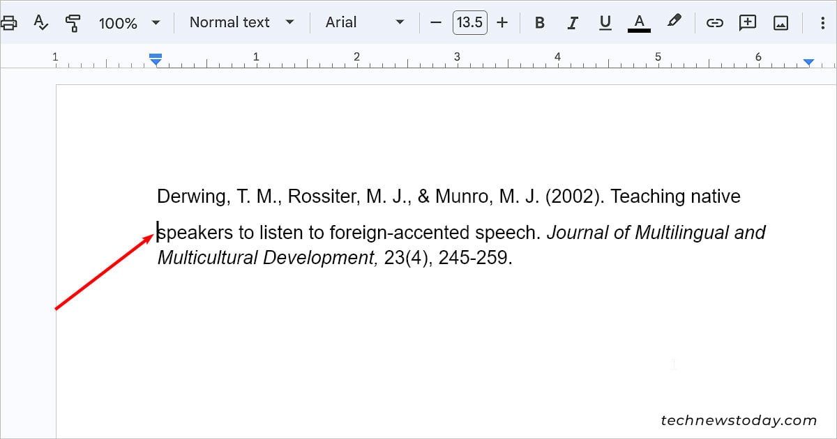The width and height of the screenshot is (837, 439).
Task: Click the words "Teaching native"
Action: (x=675, y=197)
